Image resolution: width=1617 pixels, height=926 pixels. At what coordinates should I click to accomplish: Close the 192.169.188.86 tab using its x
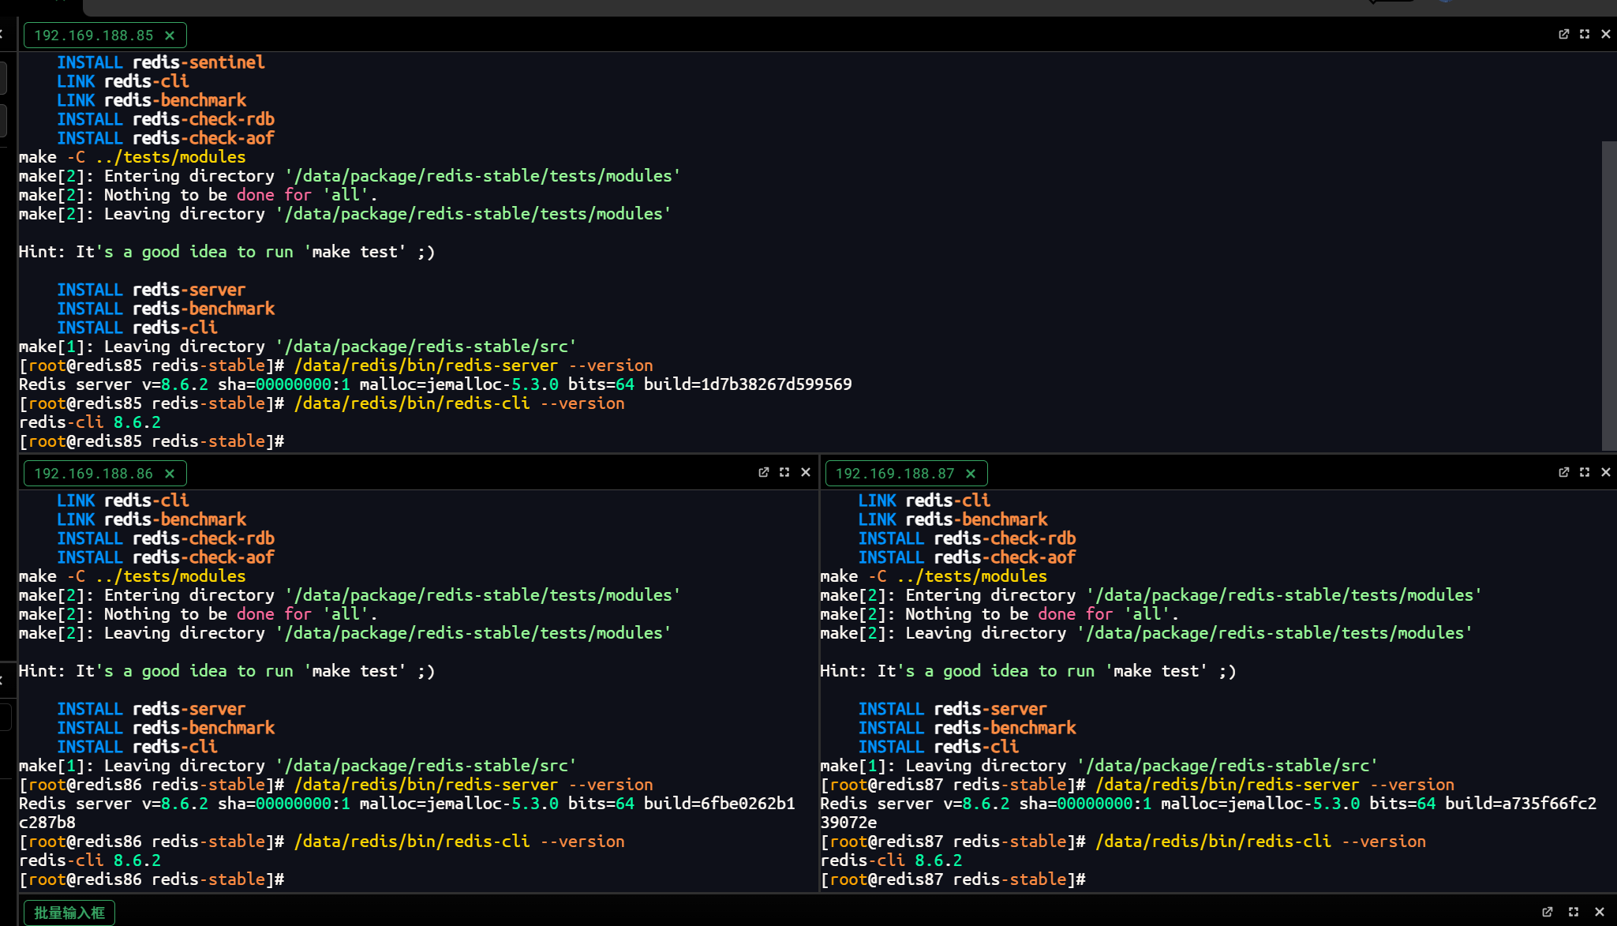click(x=170, y=474)
